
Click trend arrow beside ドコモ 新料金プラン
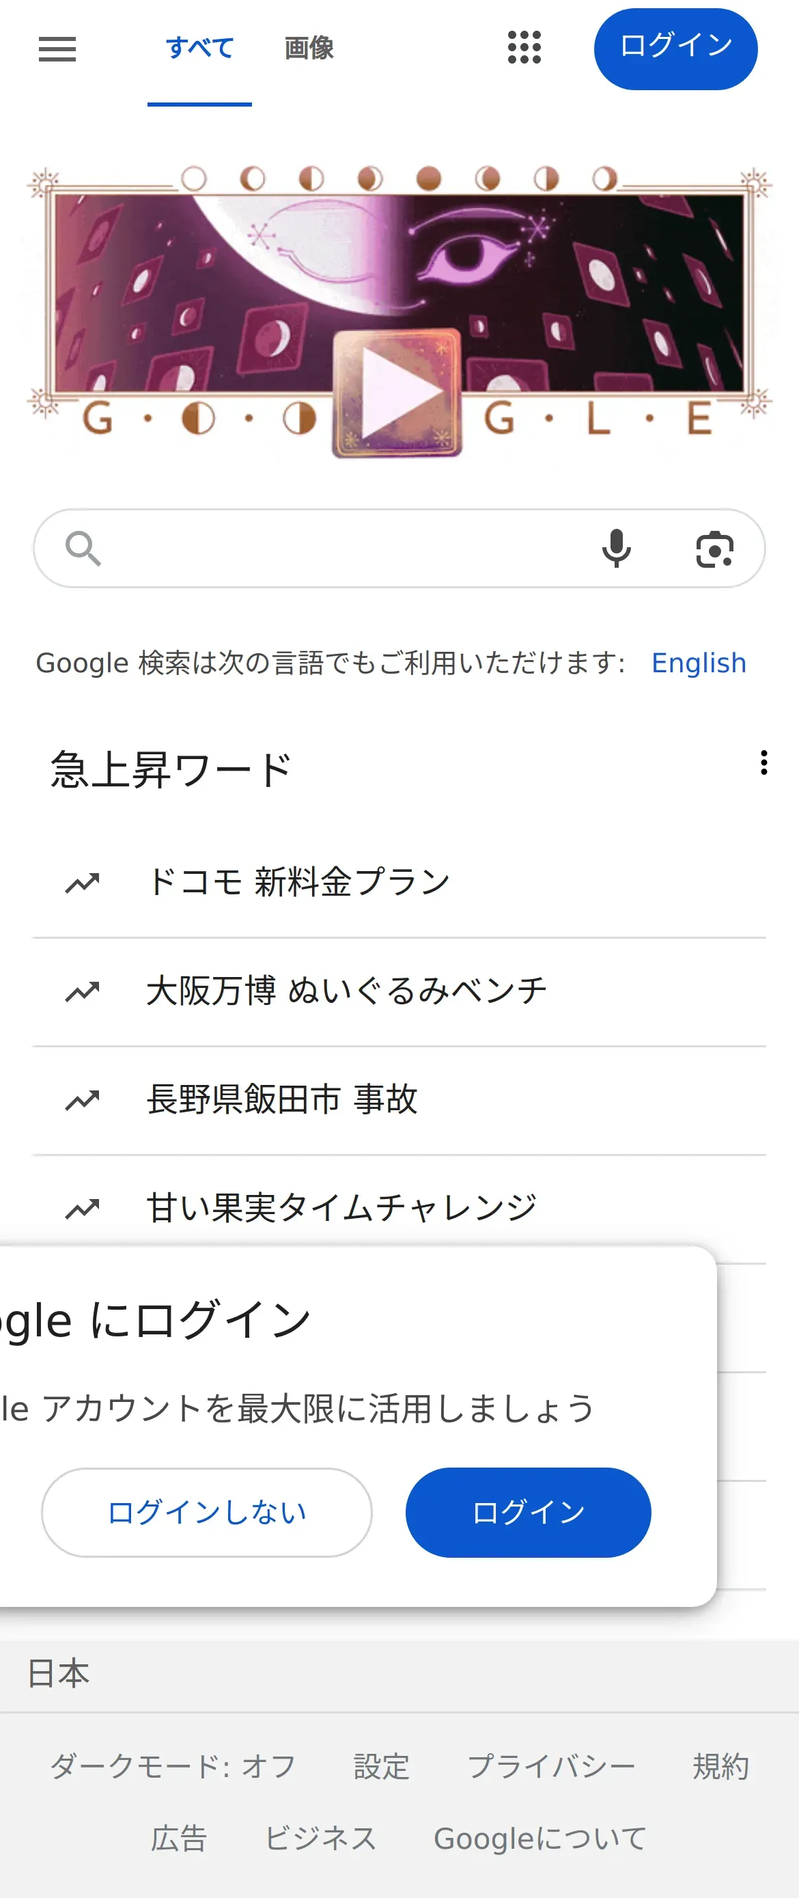click(83, 883)
